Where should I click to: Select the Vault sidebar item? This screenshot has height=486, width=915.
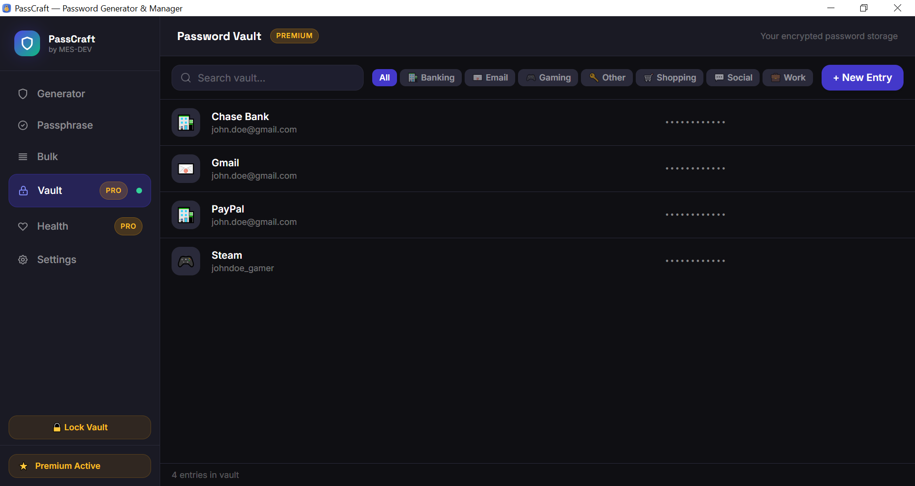point(80,191)
